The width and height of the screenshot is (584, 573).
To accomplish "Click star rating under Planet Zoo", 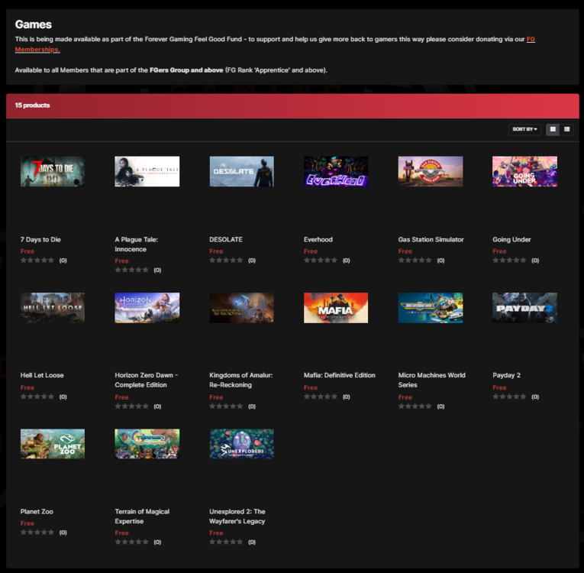I will 37,533.
